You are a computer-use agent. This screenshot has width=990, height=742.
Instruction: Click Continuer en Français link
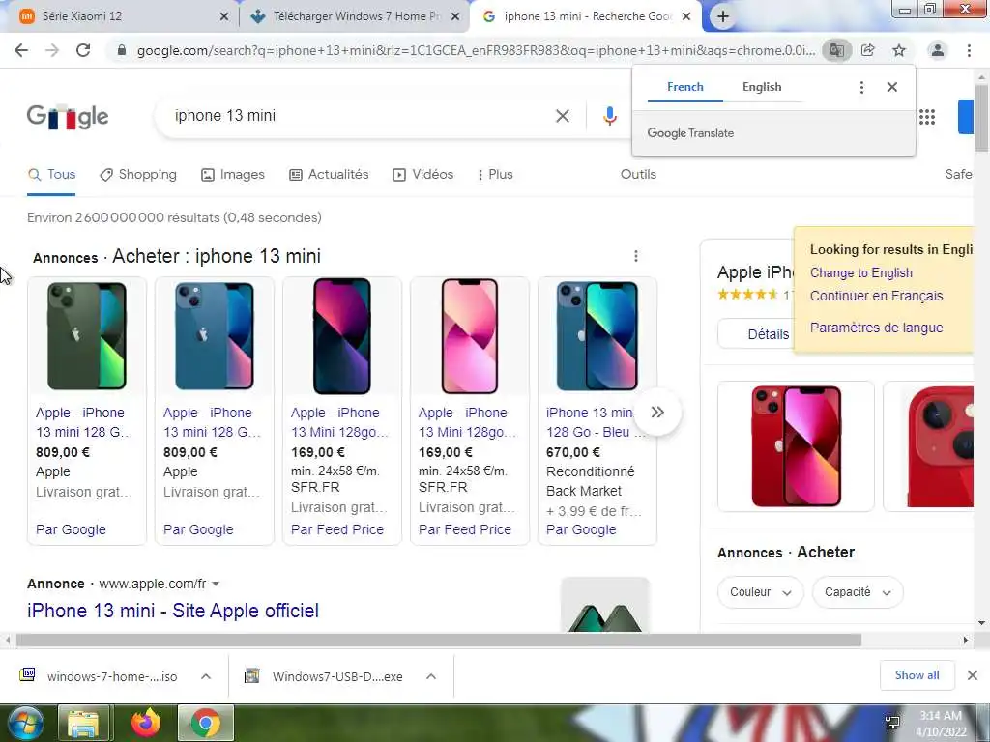(876, 296)
